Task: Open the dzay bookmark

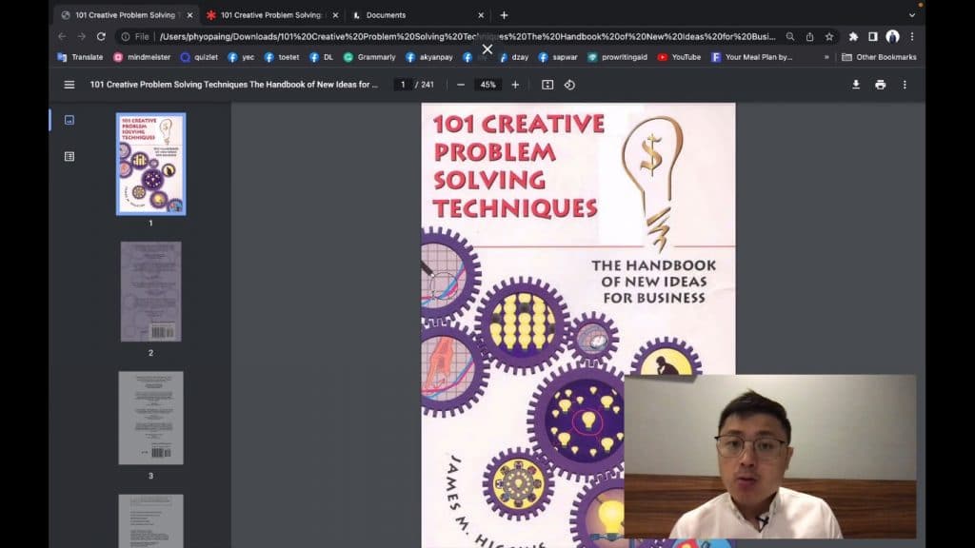Action: [x=514, y=57]
